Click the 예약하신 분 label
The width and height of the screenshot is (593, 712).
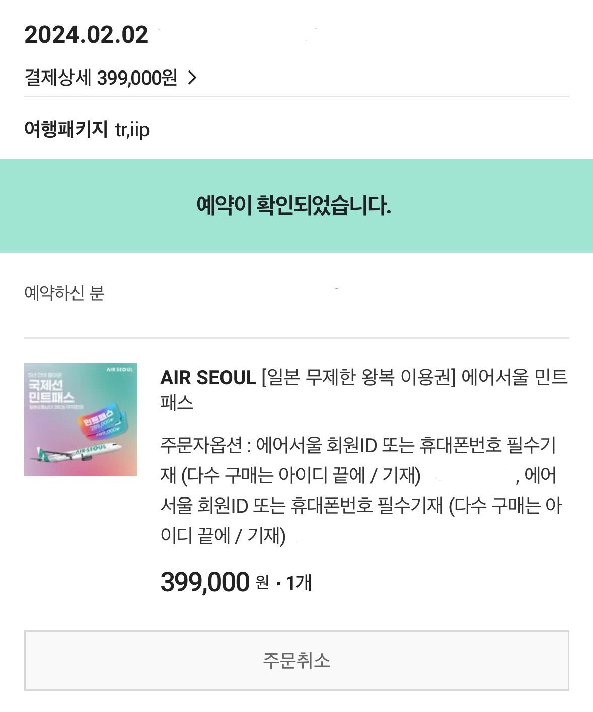64,293
